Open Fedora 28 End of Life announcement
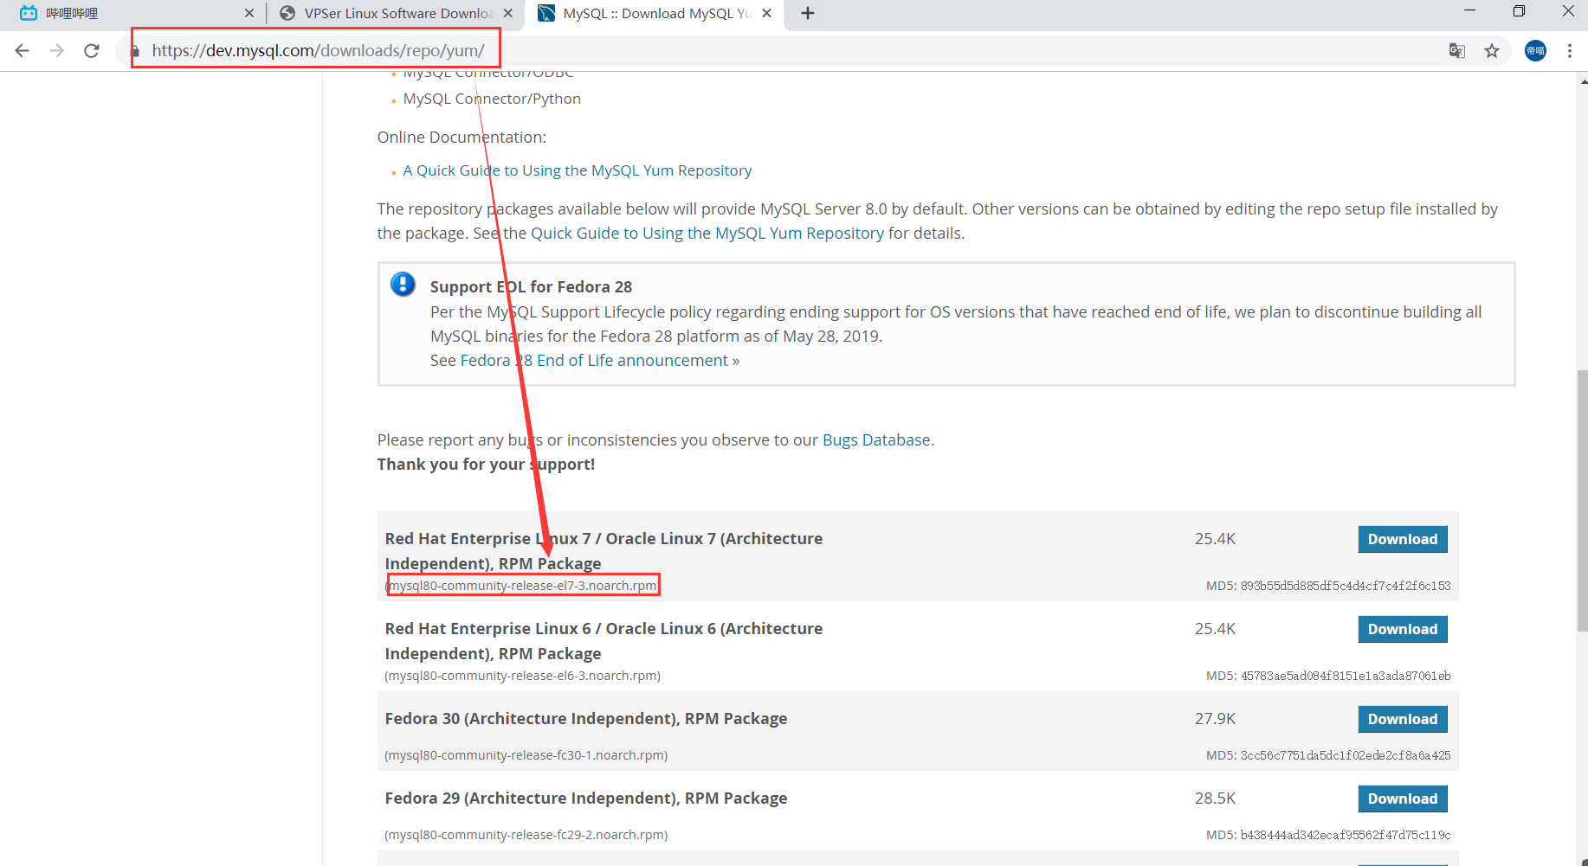Viewport: 1588px width, 866px height. tap(599, 360)
